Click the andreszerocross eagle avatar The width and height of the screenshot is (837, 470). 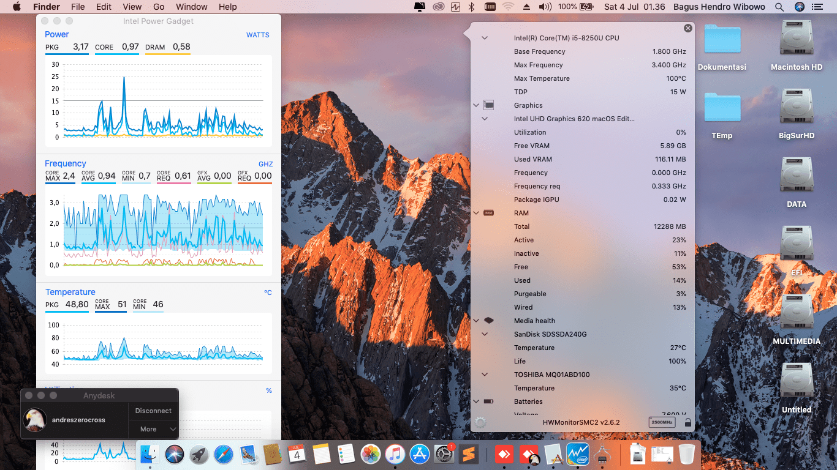click(x=35, y=420)
